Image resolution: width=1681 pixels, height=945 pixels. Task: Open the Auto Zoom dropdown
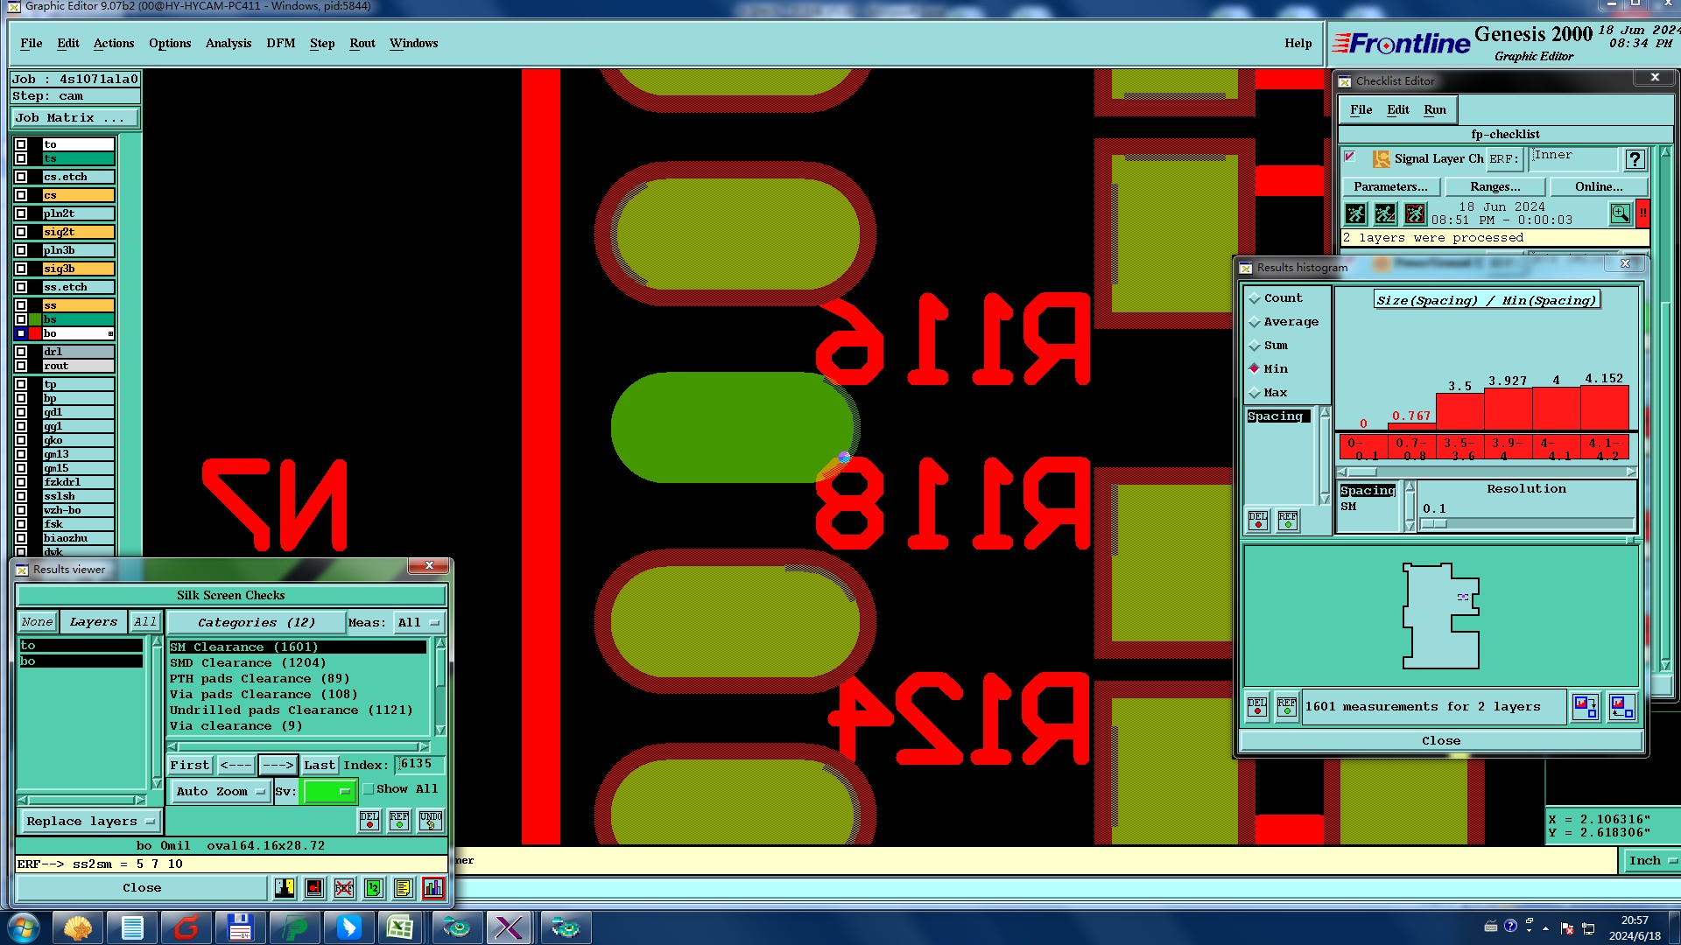220,792
